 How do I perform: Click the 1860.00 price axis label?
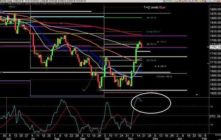click(215, 18)
